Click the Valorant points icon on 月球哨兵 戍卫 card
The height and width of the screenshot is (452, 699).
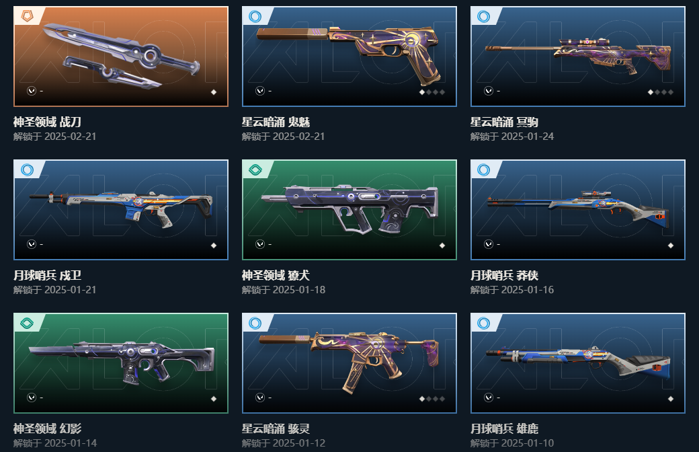point(32,244)
